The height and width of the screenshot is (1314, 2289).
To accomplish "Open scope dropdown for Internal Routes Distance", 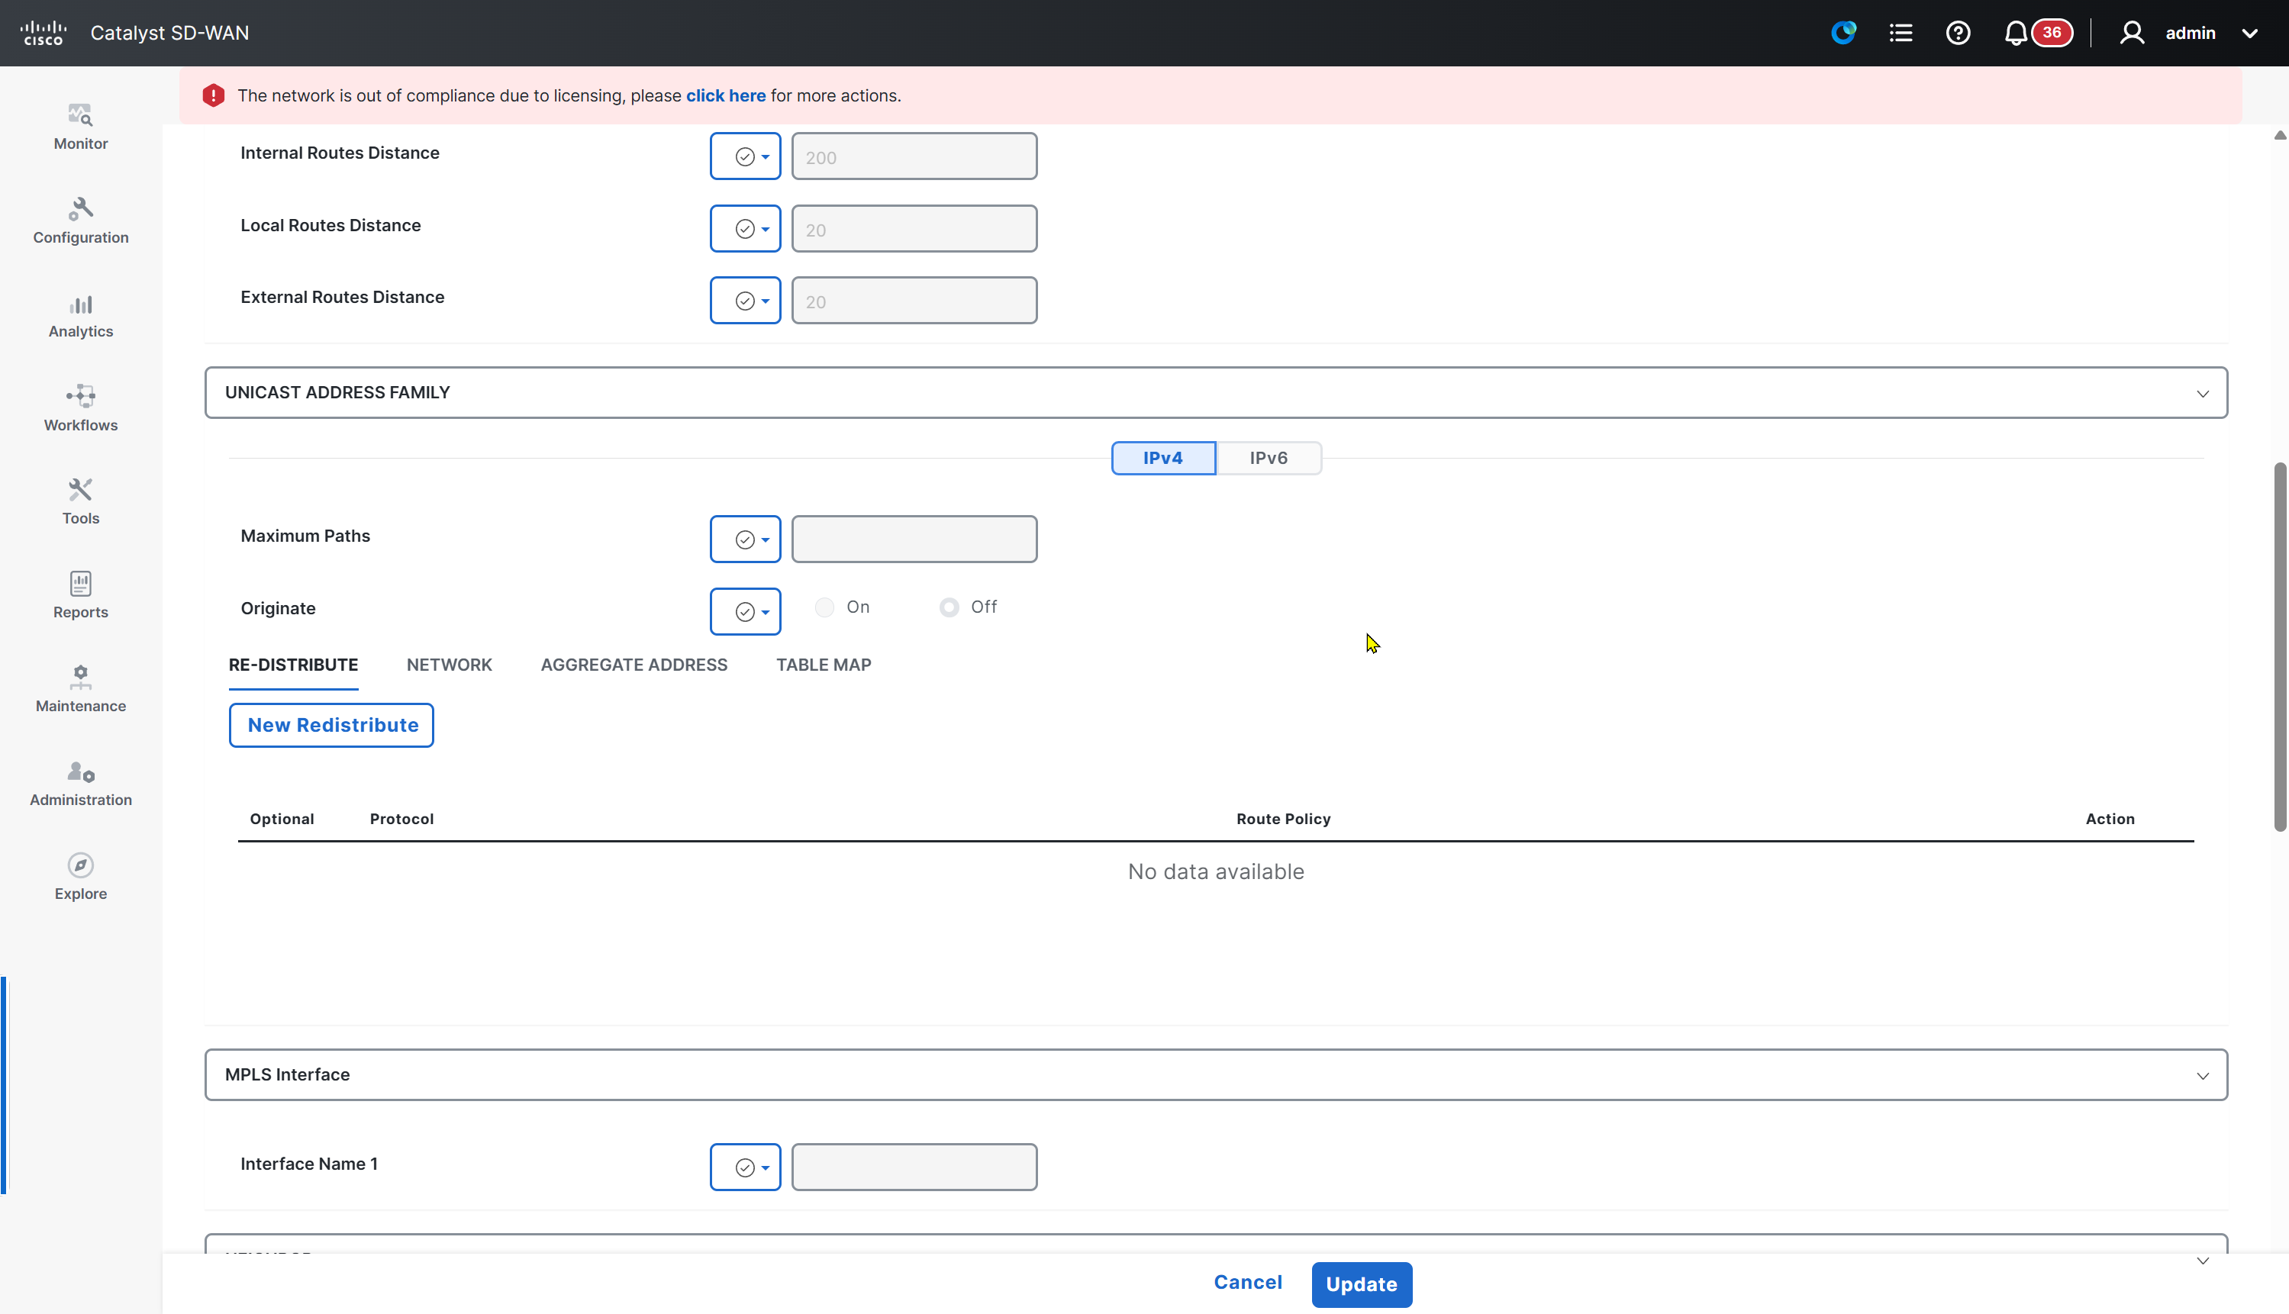I will pyautogui.click(x=745, y=157).
